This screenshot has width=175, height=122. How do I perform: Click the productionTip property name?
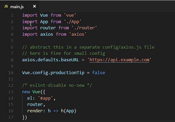(68, 73)
